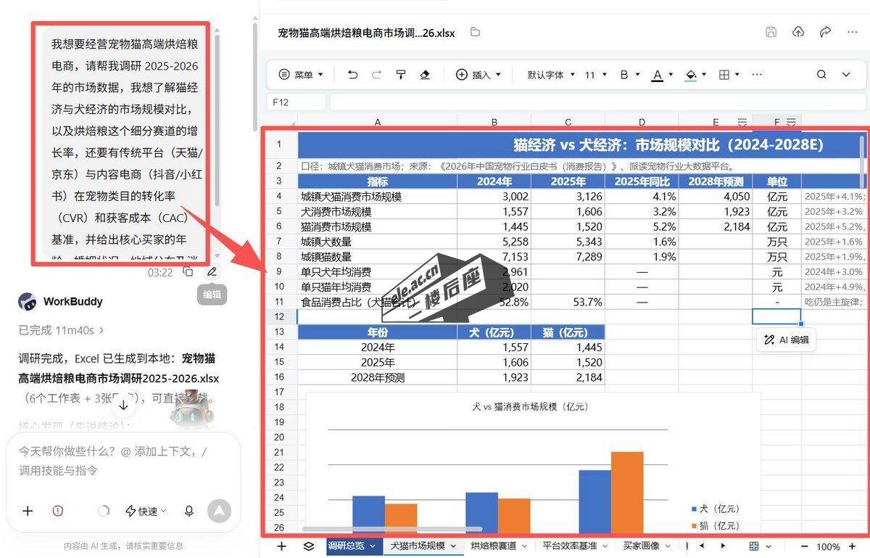Viewport: 870px width, 558px height.
Task: Click the fill color bucket icon
Action: click(690, 75)
